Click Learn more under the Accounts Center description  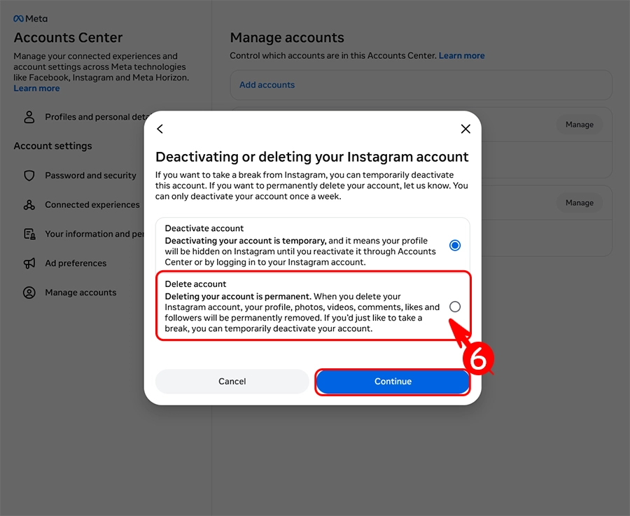[x=36, y=88]
